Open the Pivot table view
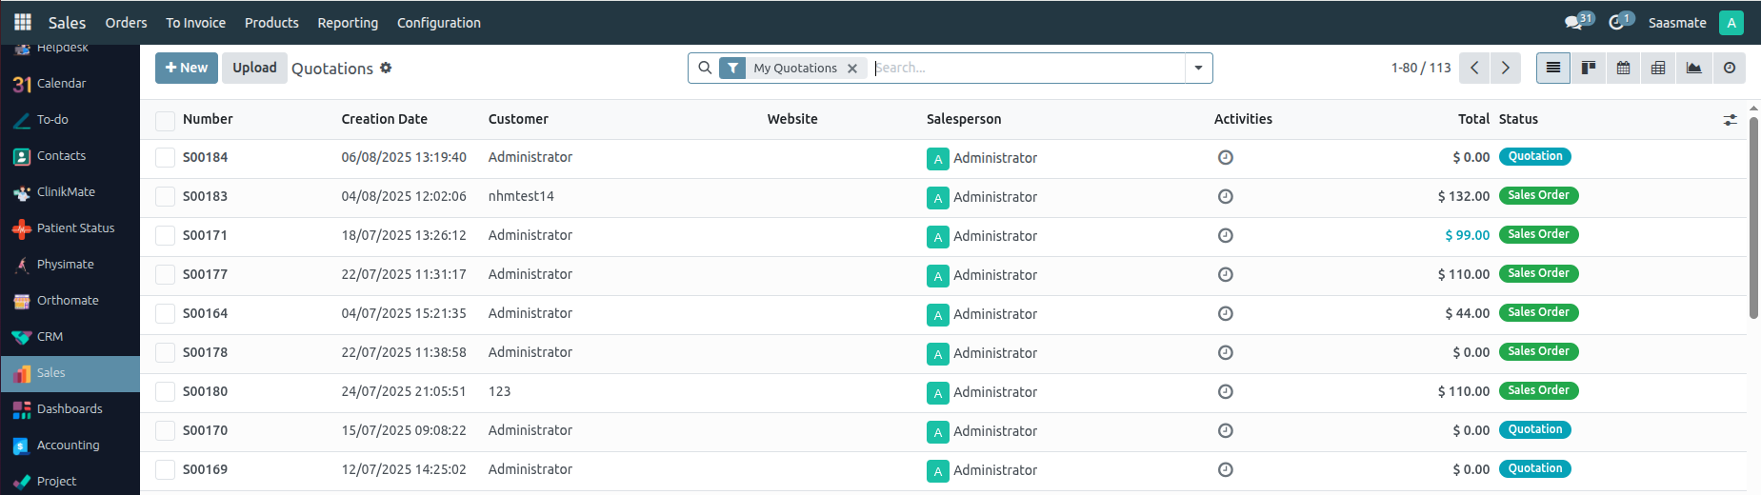The width and height of the screenshot is (1761, 495). (x=1658, y=68)
